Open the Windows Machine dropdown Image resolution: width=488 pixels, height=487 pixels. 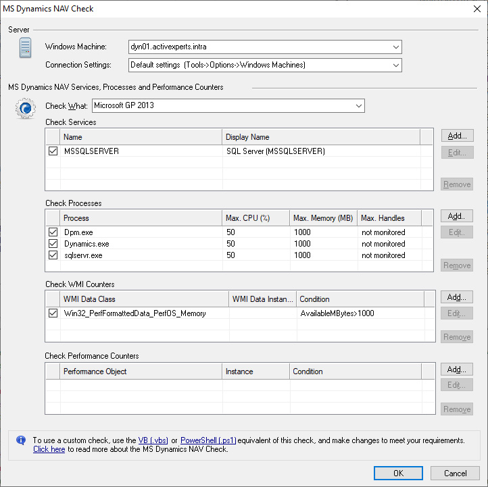pyautogui.click(x=396, y=47)
